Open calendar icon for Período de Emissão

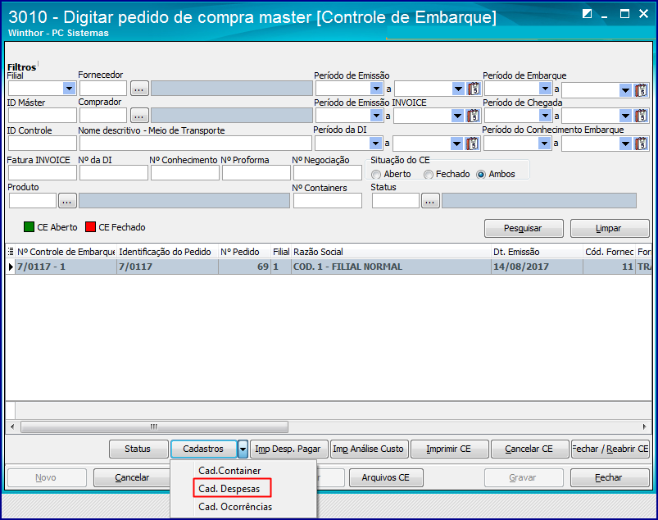coord(474,89)
